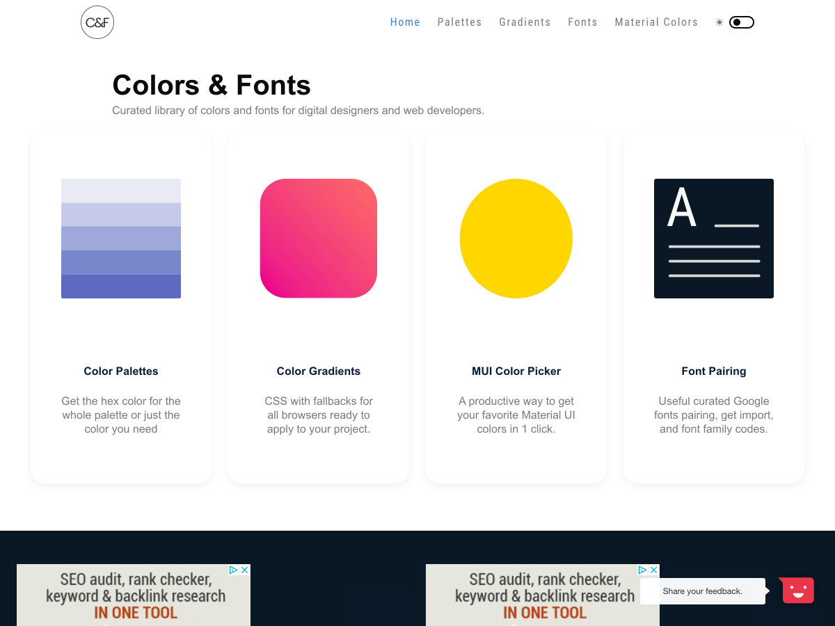Screen dimensions: 835x626
Task: Click 'CSS with fallbacks' description text
Action: [x=319, y=415]
